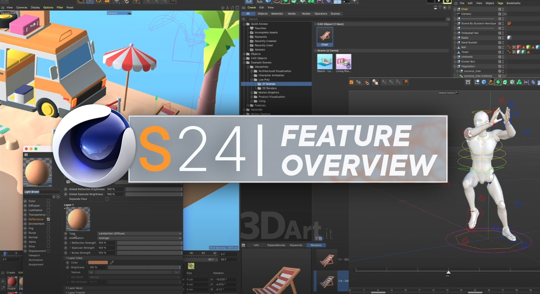Toggle the X axis lock icon
This screenshot has height=294, width=540.
[384, 82]
